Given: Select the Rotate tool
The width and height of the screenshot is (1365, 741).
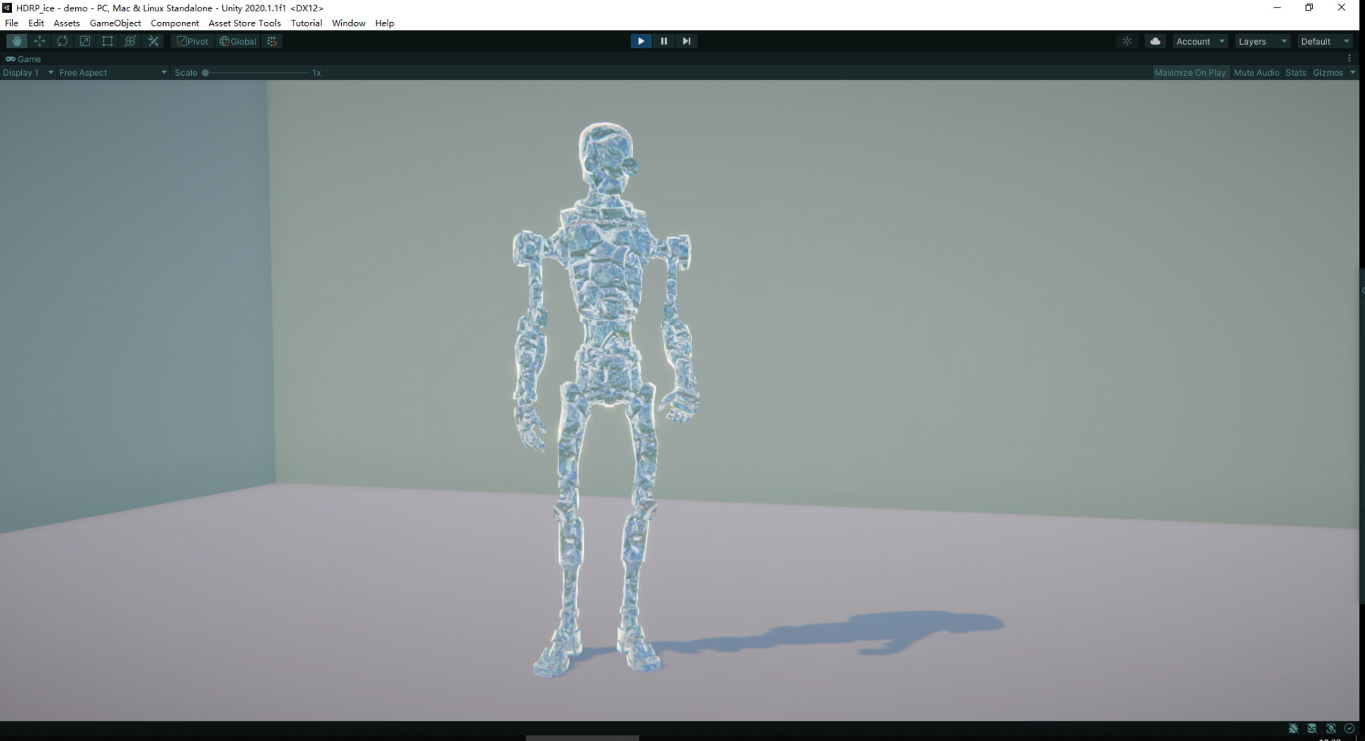Looking at the screenshot, I should 61,41.
